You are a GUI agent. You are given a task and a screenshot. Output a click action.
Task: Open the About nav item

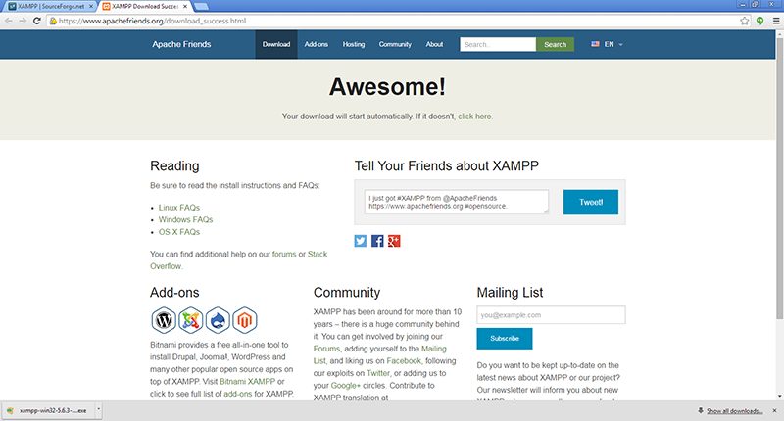434,44
